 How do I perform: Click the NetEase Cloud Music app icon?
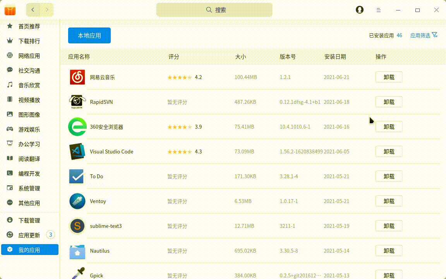77,77
